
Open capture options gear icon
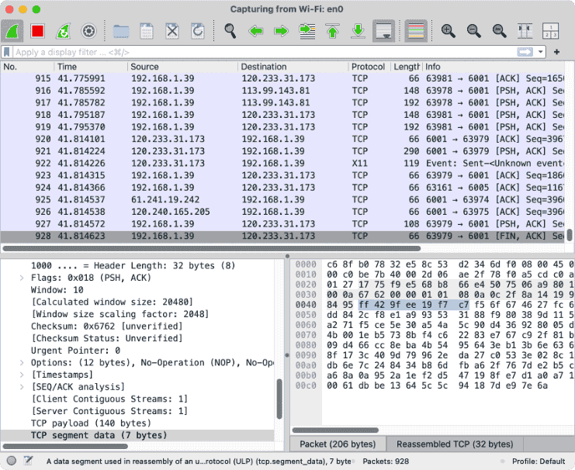pos(88,31)
